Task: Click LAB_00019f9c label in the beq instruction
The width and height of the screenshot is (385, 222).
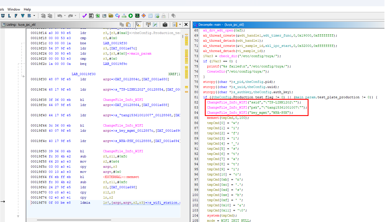Action: click(115, 64)
